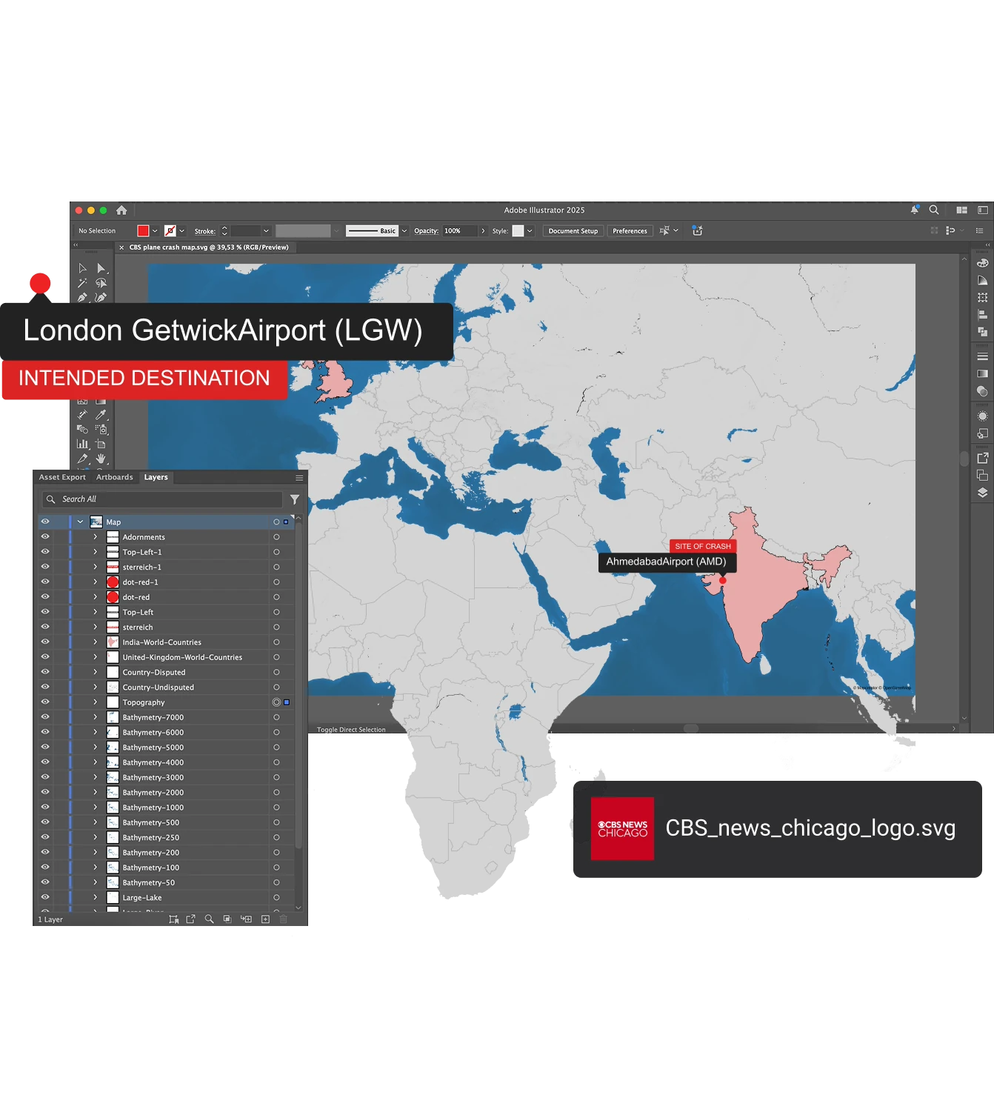The image size is (994, 1109).
Task: Open the Layers panel stack icon
Action: point(983,493)
